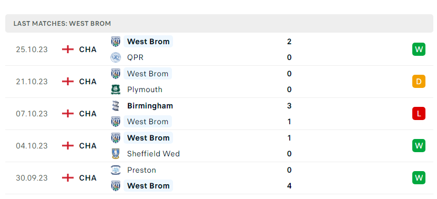Click the QPR club crest icon
Viewport: 437px width, 199px height.
(x=115, y=57)
